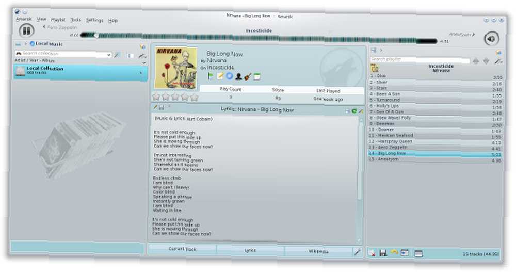This screenshot has width=516, height=273.
Task: Click the playlist layout icon
Action: (418, 253)
